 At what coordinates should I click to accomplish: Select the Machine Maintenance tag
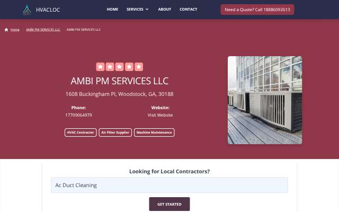point(154,132)
